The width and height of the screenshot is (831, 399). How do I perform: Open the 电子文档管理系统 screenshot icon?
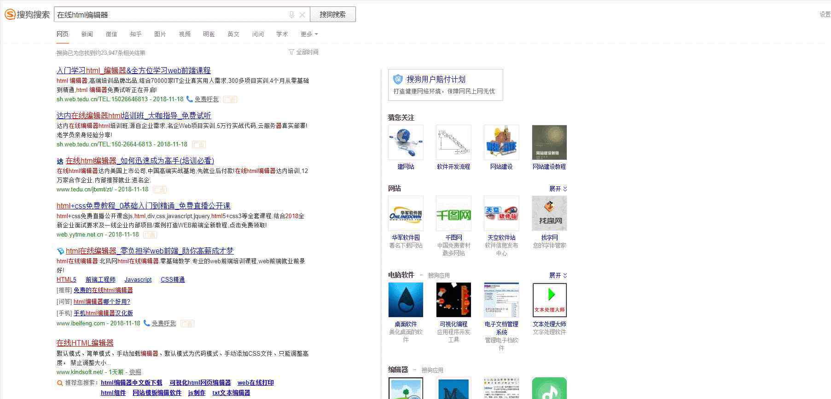click(501, 300)
